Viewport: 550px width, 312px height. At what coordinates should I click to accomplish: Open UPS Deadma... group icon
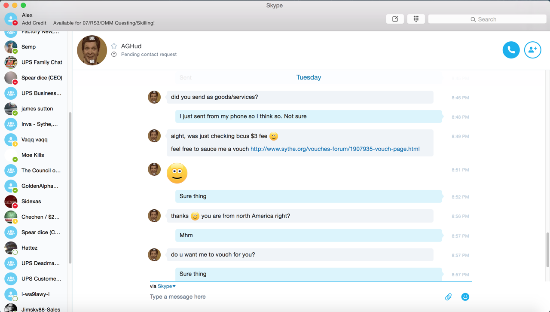(11, 263)
